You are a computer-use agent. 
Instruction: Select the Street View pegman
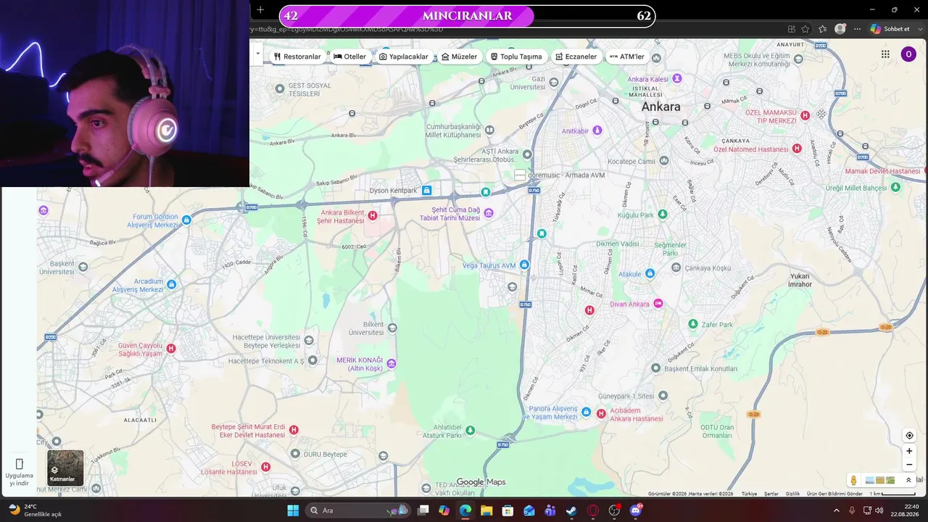pos(854,480)
